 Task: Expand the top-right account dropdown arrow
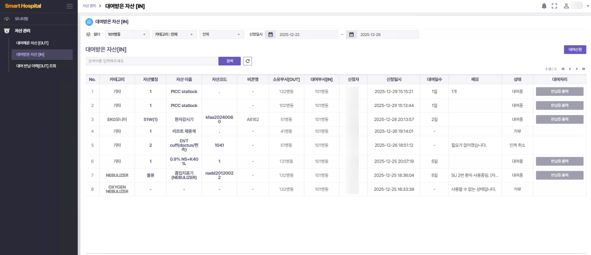click(x=587, y=6)
